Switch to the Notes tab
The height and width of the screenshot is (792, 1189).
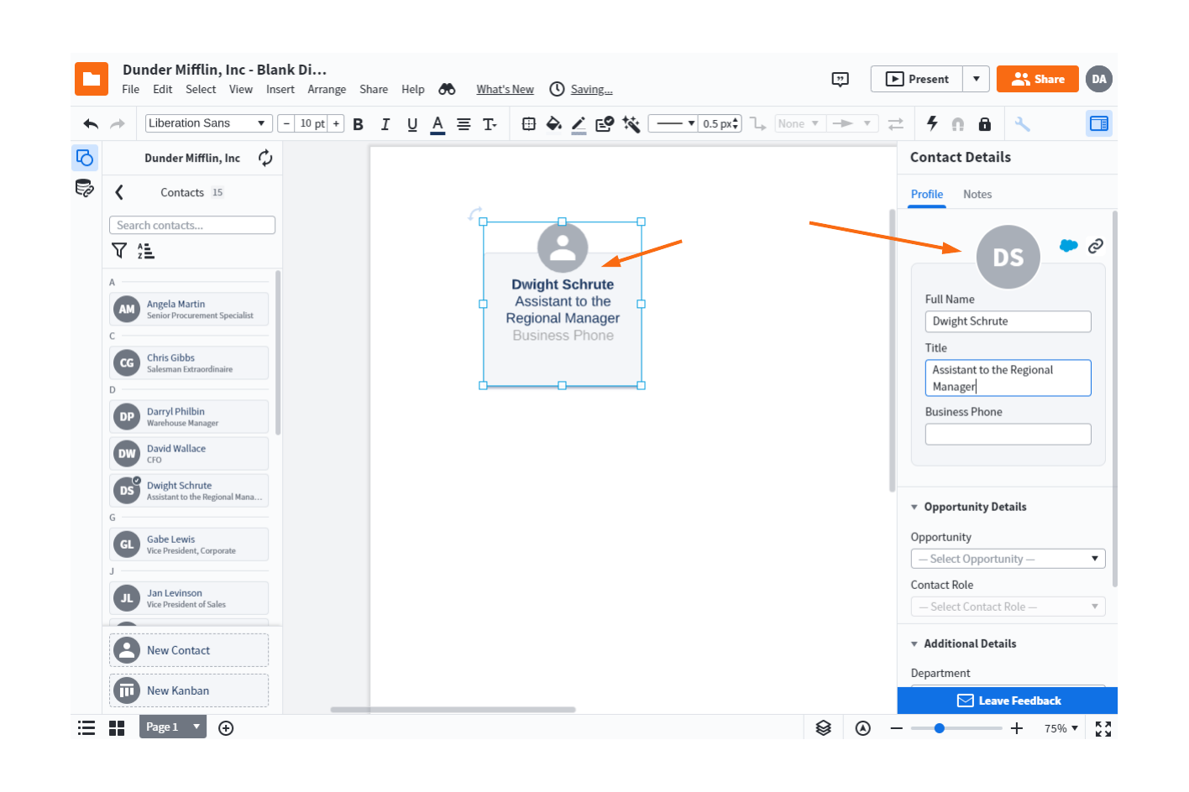tap(977, 194)
